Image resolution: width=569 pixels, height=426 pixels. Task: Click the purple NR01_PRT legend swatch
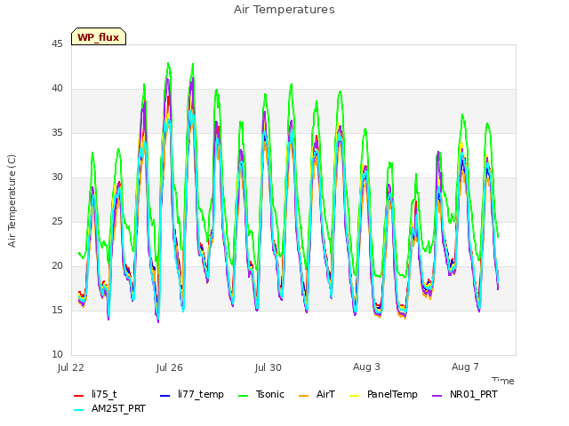click(x=437, y=396)
